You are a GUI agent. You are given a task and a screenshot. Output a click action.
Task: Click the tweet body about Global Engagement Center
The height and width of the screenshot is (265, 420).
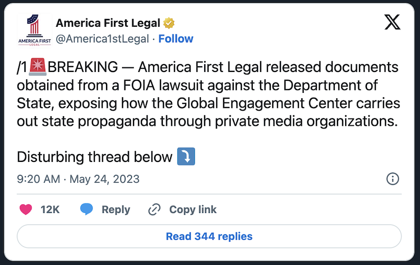point(208,104)
